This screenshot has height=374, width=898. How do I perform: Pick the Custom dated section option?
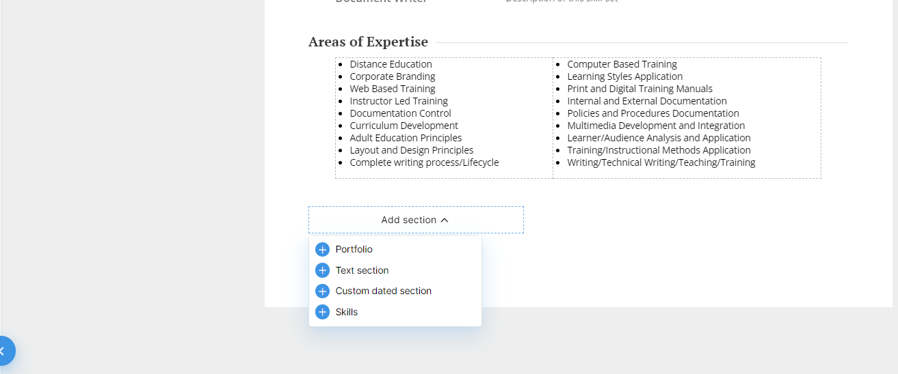(383, 291)
